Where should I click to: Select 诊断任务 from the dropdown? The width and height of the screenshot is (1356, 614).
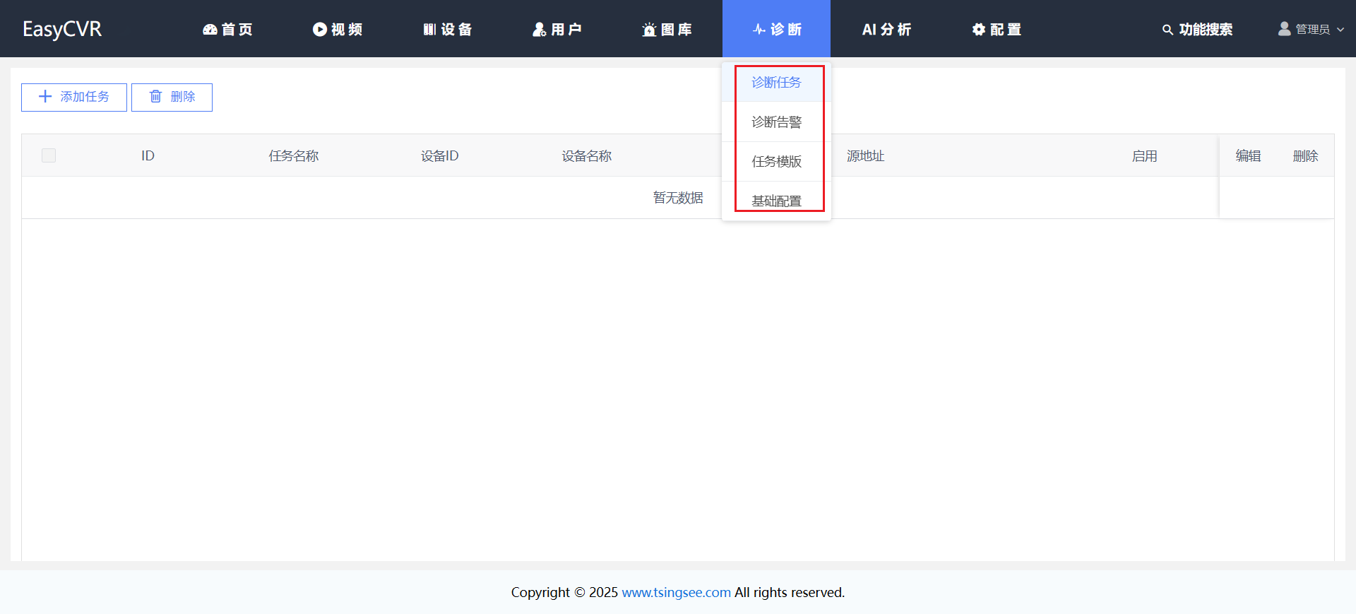[x=776, y=83]
